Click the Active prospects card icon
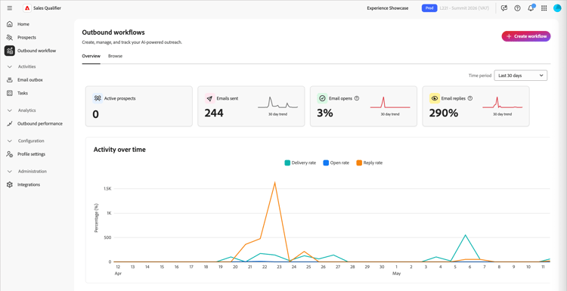This screenshot has height=291, width=567. tap(98, 98)
